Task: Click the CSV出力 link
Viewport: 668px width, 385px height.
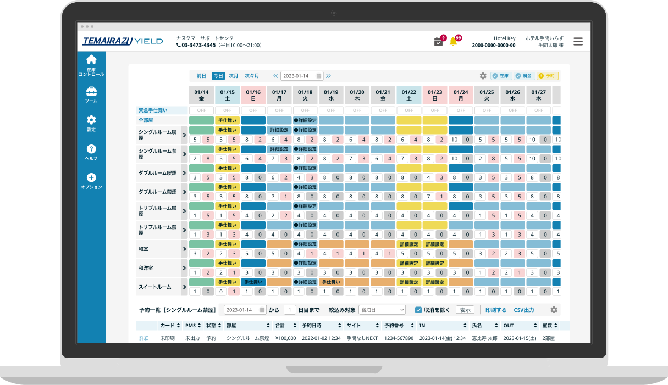Action: pos(523,310)
